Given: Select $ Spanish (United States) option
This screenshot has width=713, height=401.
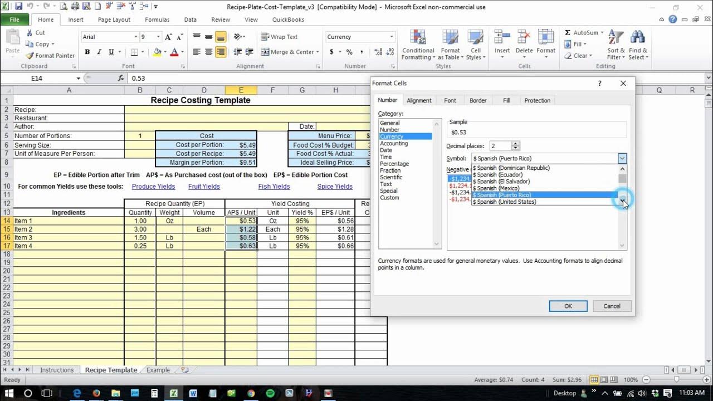Looking at the screenshot, I should click(545, 202).
